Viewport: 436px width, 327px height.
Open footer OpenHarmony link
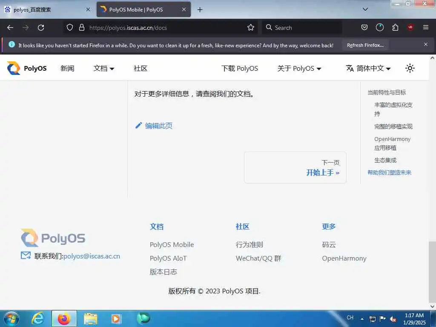(344, 258)
